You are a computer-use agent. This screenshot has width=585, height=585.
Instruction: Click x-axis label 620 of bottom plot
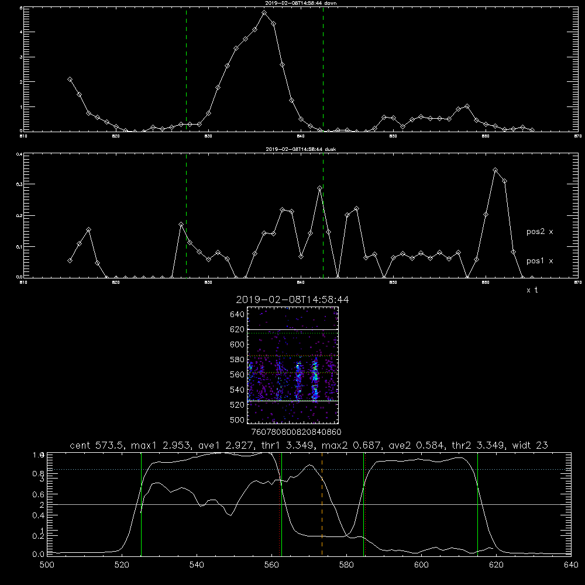tap(496, 565)
